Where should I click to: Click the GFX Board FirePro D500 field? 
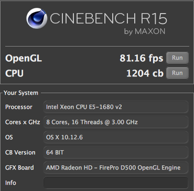(116, 167)
